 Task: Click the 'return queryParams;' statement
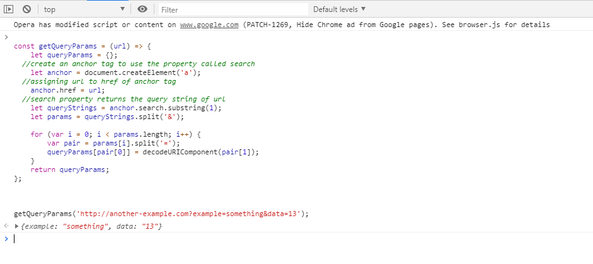click(69, 169)
